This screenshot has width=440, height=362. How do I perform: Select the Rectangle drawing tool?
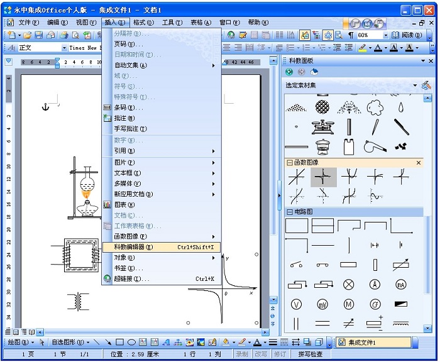(x=120, y=342)
